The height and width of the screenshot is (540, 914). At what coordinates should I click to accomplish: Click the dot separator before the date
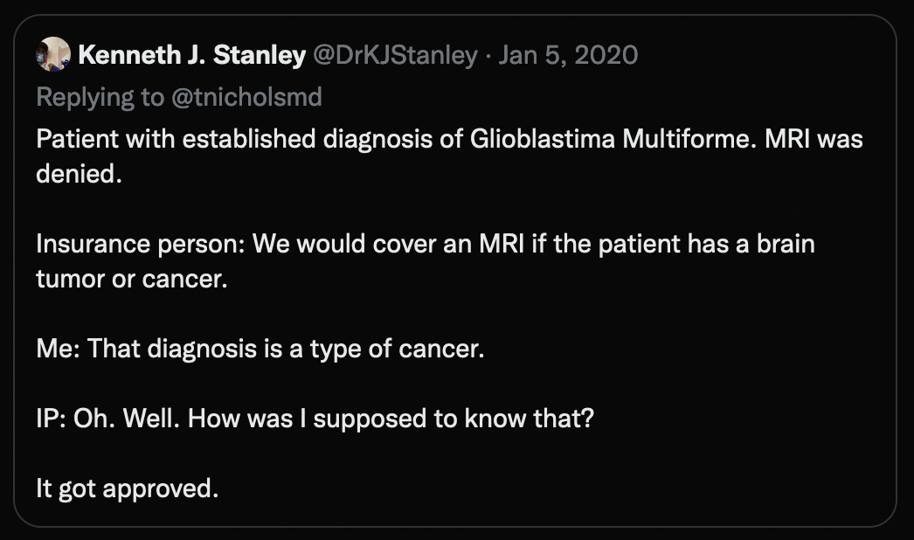pos(489,56)
